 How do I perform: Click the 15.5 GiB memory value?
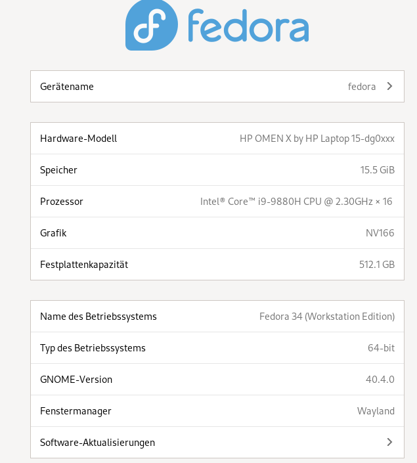tap(377, 170)
